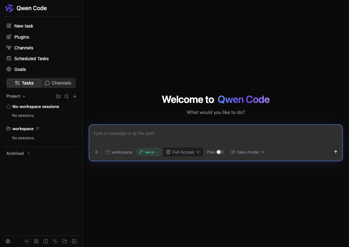349x247 pixels.
Task: Click the plus attach button in composer
Action: point(96,152)
